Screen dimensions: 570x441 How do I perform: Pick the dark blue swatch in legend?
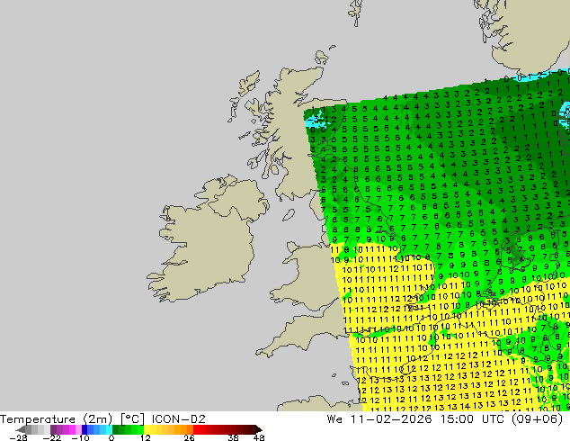pyautogui.click(x=85, y=429)
